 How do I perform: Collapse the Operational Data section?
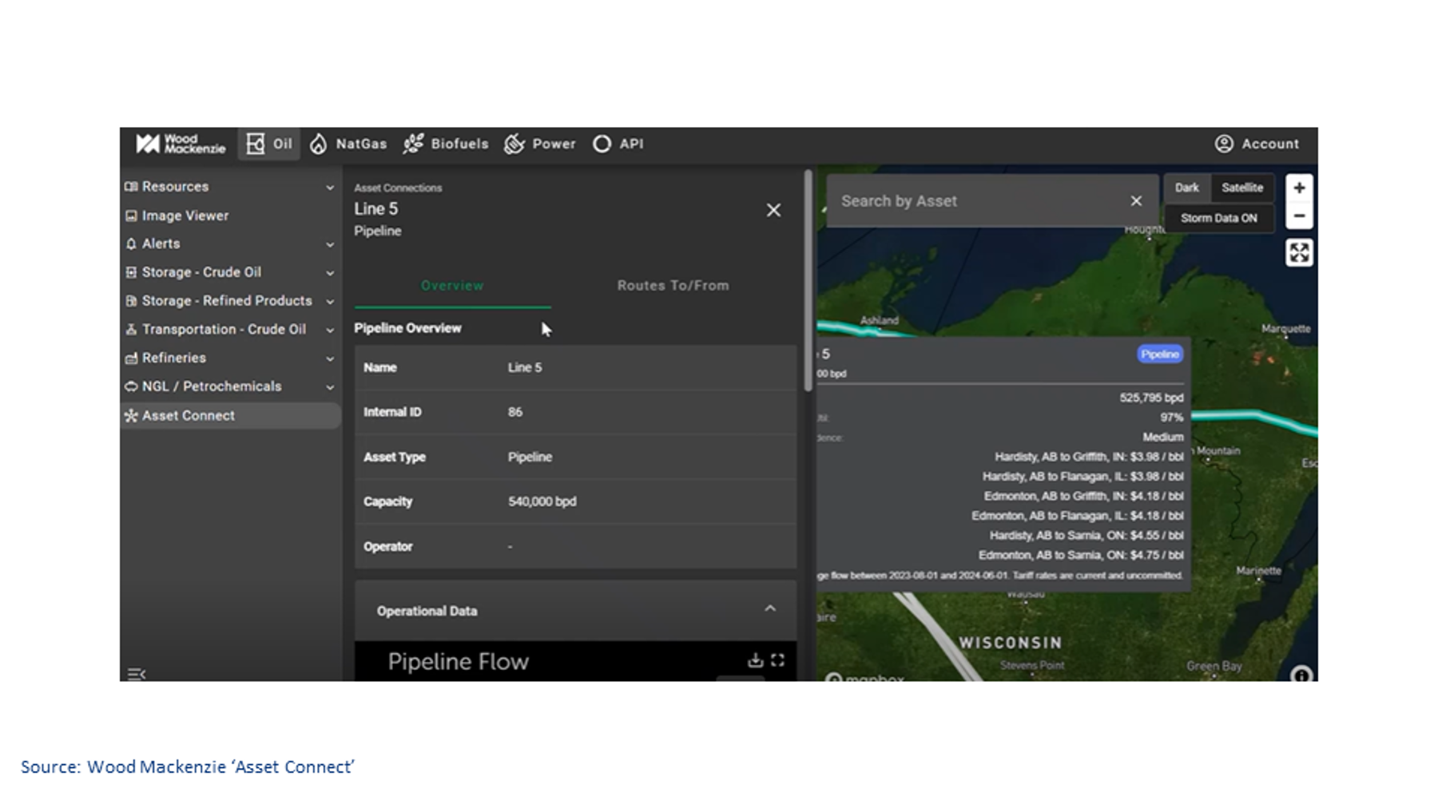pyautogui.click(x=769, y=609)
